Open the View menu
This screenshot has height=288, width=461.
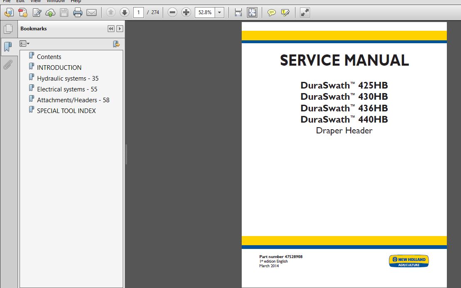click(36, 1)
